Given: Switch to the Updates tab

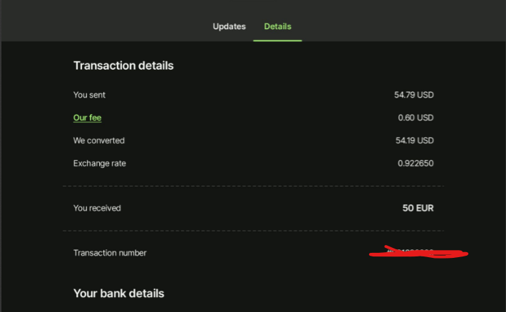Looking at the screenshot, I should pos(229,26).
